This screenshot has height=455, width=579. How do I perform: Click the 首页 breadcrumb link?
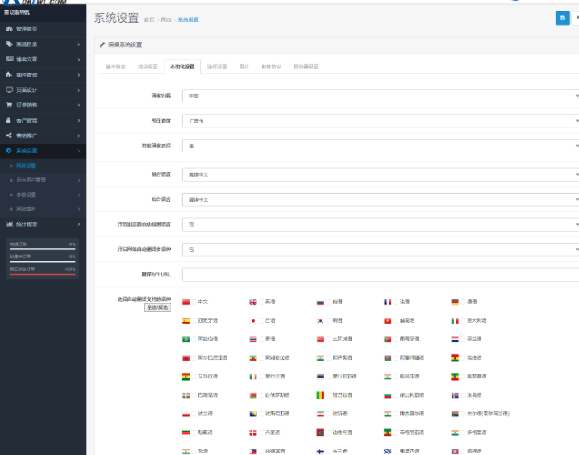(149, 19)
